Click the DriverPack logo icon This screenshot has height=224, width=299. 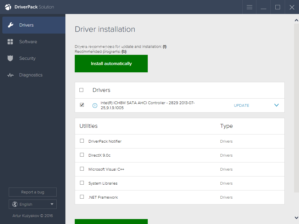tap(7, 7)
